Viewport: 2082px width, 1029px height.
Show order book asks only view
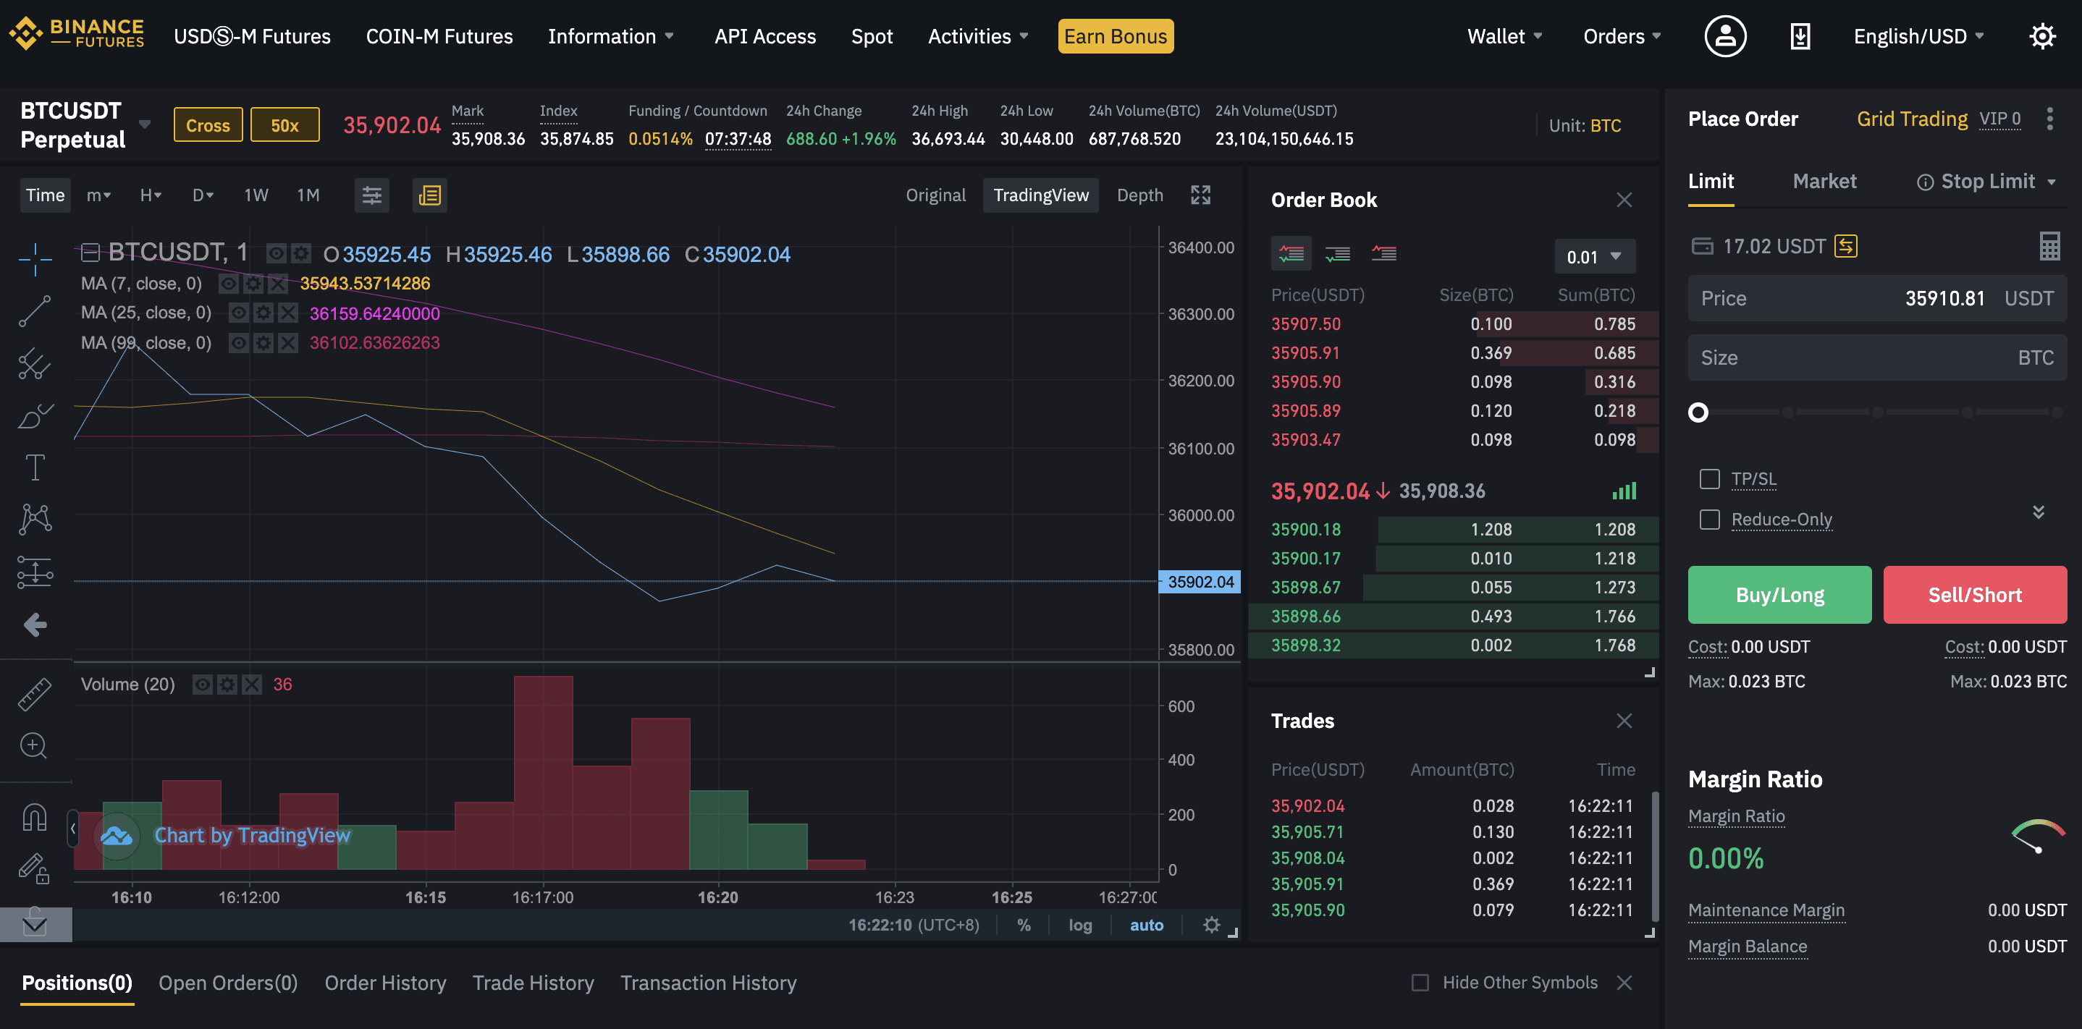click(1384, 253)
